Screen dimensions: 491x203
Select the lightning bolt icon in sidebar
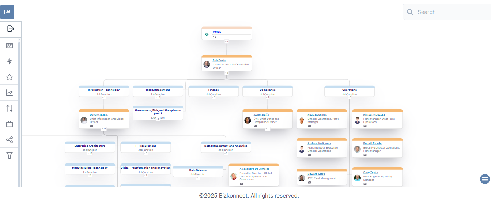(x=10, y=61)
